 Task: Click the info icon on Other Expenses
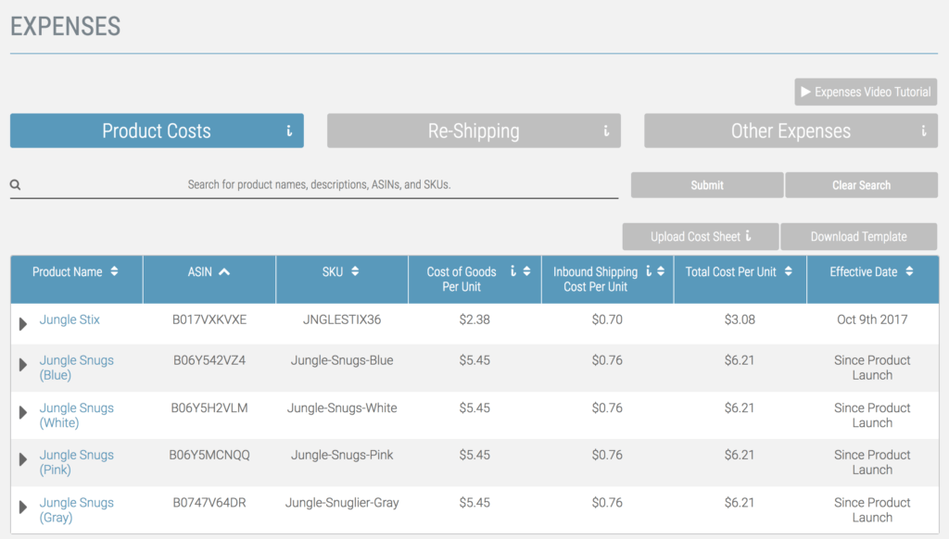(924, 131)
